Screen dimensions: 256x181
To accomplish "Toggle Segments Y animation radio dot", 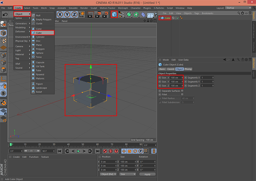I will click(x=186, y=82).
